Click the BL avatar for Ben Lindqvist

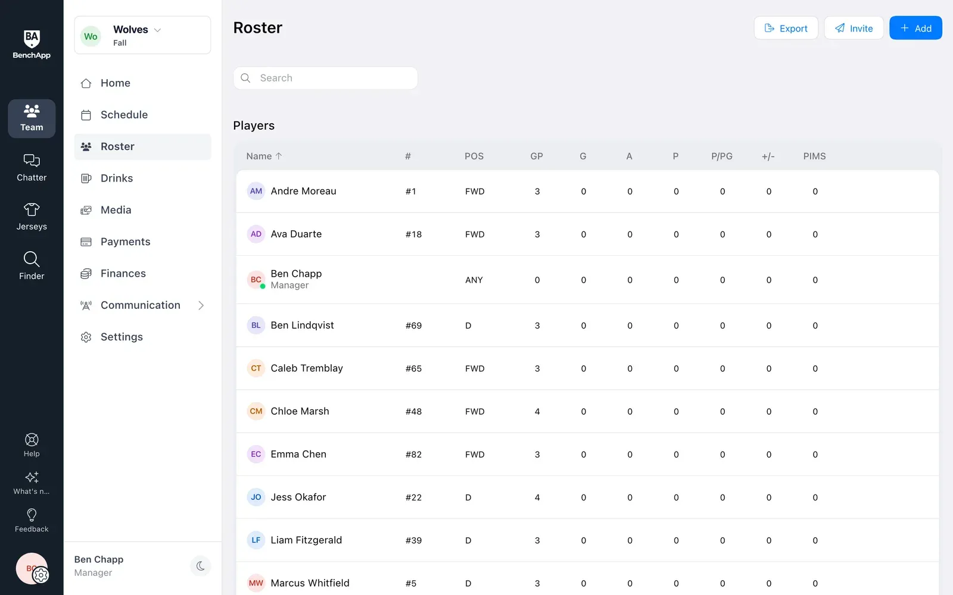click(256, 325)
